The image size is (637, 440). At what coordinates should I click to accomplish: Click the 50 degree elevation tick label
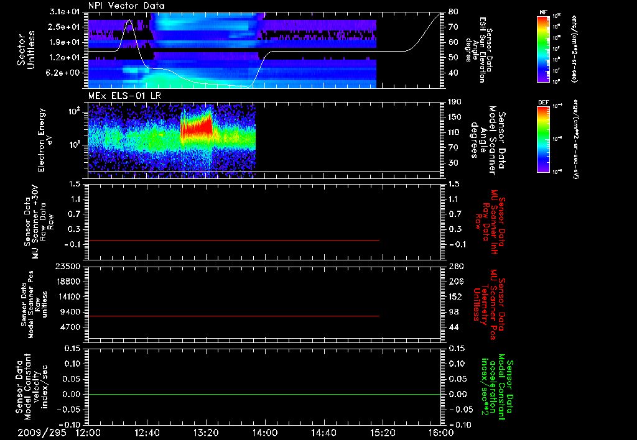[453, 58]
